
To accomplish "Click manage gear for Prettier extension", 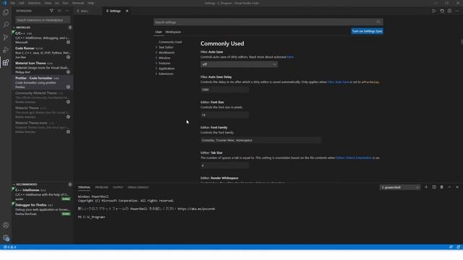I will (x=68, y=87).
